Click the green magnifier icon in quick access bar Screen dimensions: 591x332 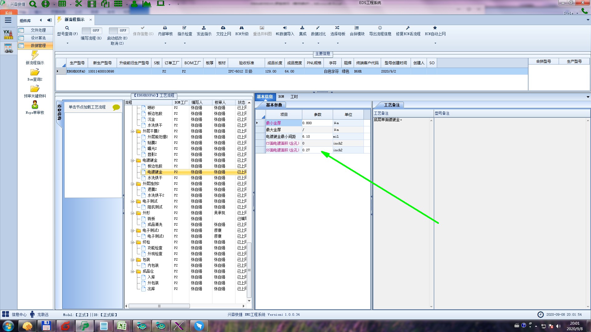click(x=33, y=4)
